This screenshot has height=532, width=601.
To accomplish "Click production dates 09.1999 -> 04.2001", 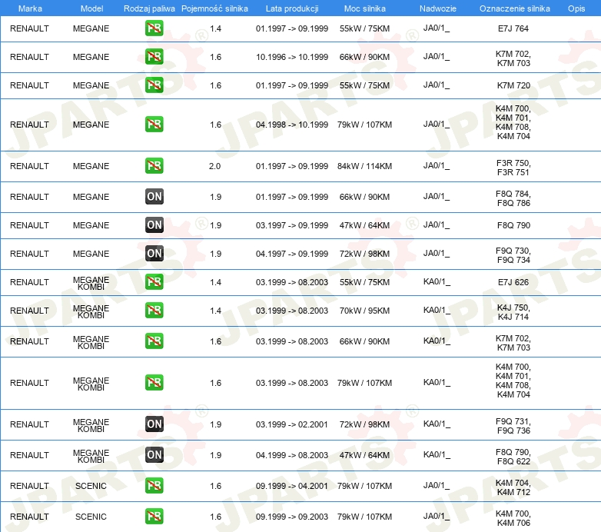I will point(292,486).
